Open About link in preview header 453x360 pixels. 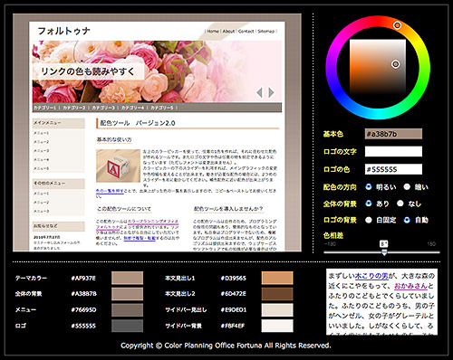coord(228,31)
